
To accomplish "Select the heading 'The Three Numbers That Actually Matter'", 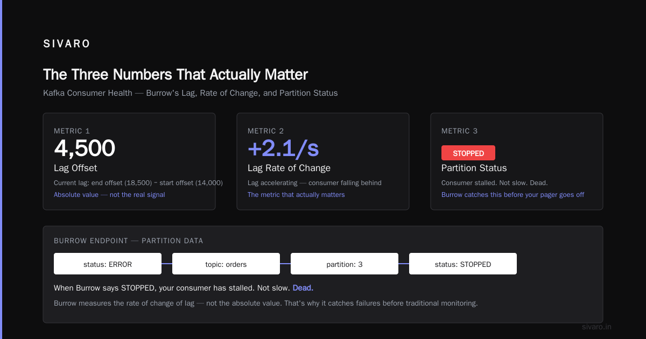I will pos(175,74).
